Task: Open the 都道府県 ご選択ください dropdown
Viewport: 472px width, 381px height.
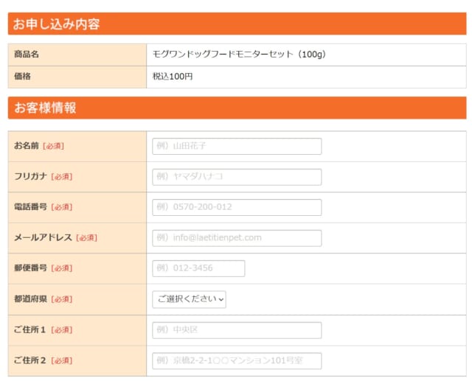Action: [x=189, y=299]
